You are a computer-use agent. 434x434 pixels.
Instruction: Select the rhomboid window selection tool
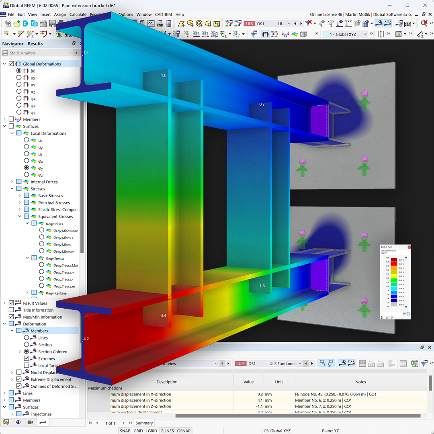click(x=181, y=24)
